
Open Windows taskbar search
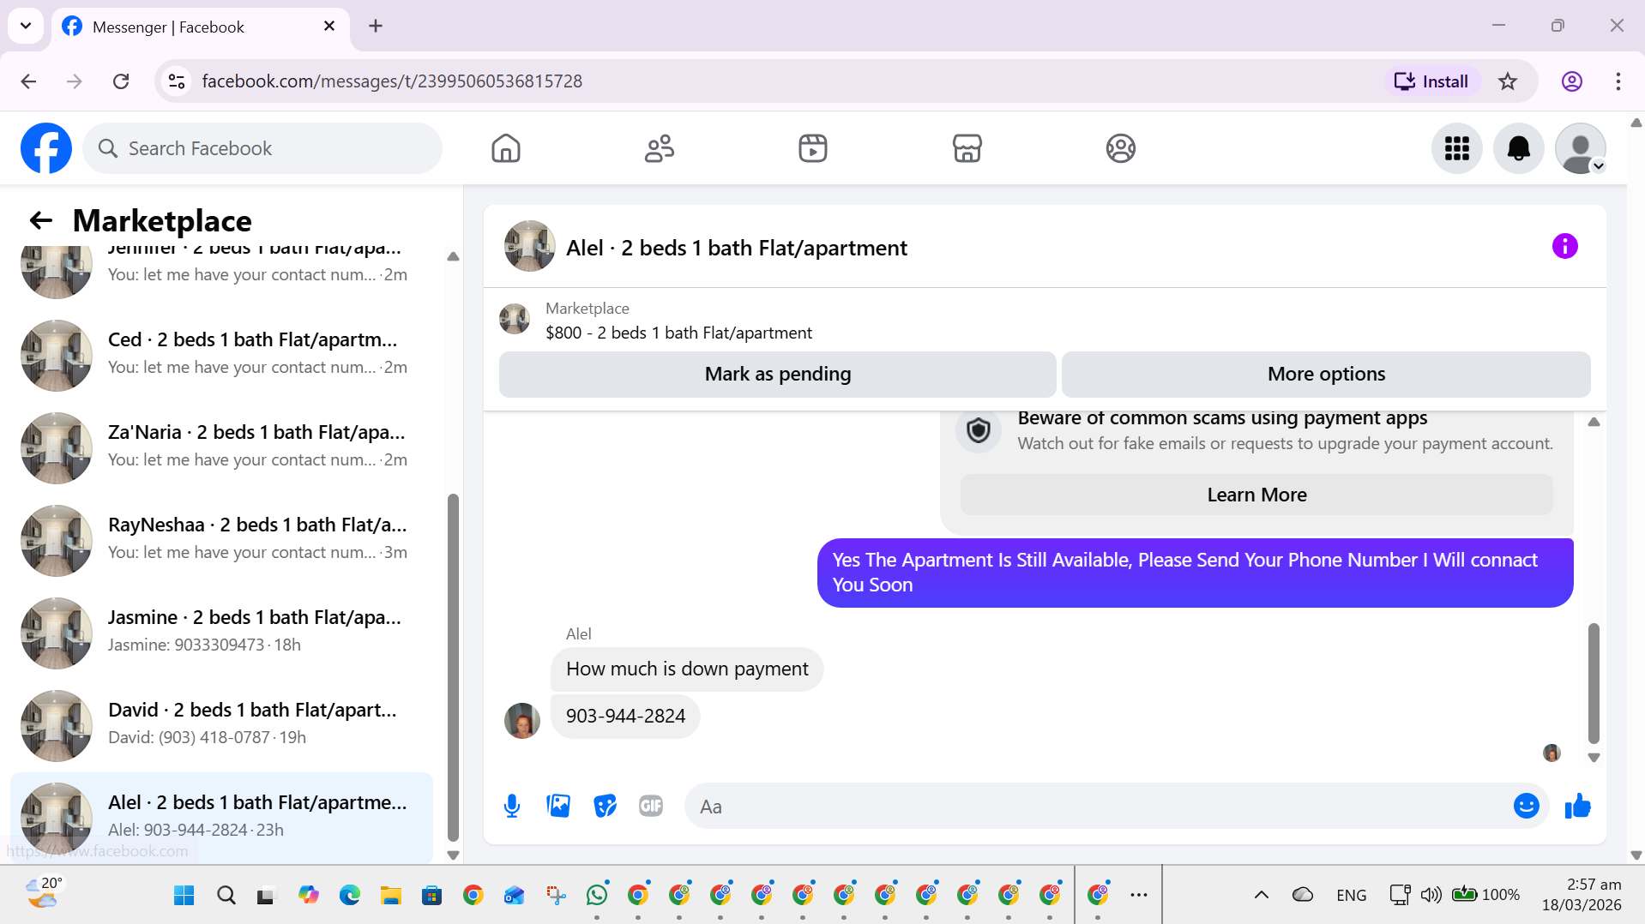pos(226,895)
